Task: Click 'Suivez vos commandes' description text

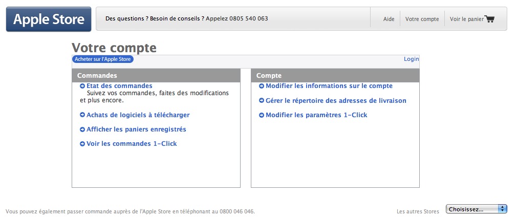Action: coord(154,96)
